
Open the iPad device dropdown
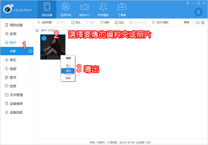[23, 10]
